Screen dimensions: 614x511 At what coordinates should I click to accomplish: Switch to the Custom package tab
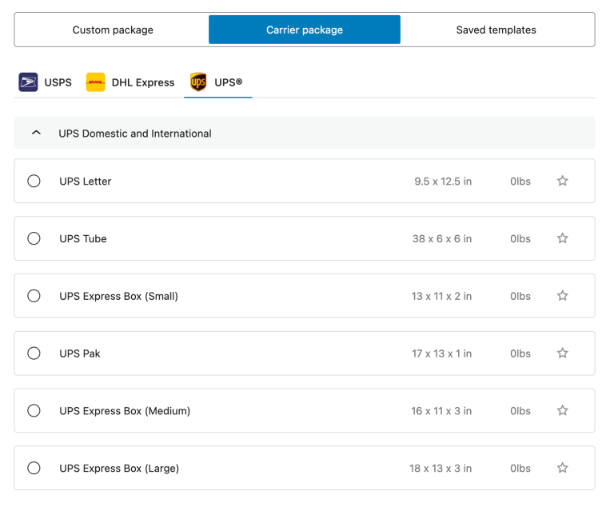113,30
